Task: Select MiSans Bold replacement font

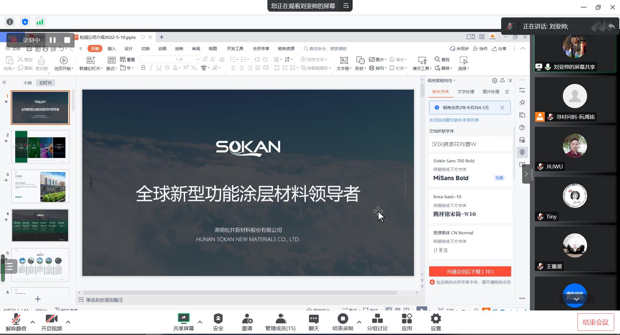Action: coord(451,178)
